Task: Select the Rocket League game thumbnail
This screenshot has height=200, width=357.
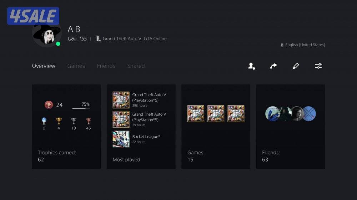Action: [121, 139]
